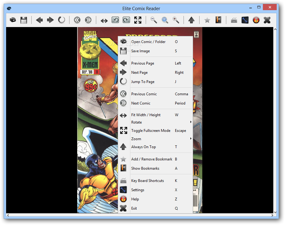Zoom in using toolbar magnifier plus
Screen dimensions: 285x225
[x=176, y=20]
